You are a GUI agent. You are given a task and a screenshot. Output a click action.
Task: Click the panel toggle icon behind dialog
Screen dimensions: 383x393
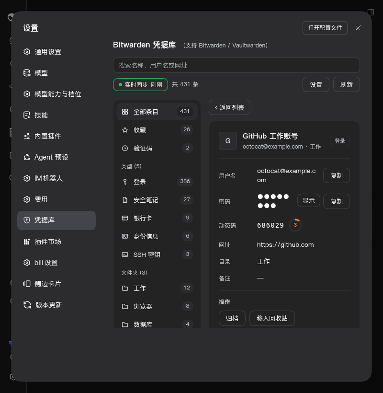[x=371, y=12]
